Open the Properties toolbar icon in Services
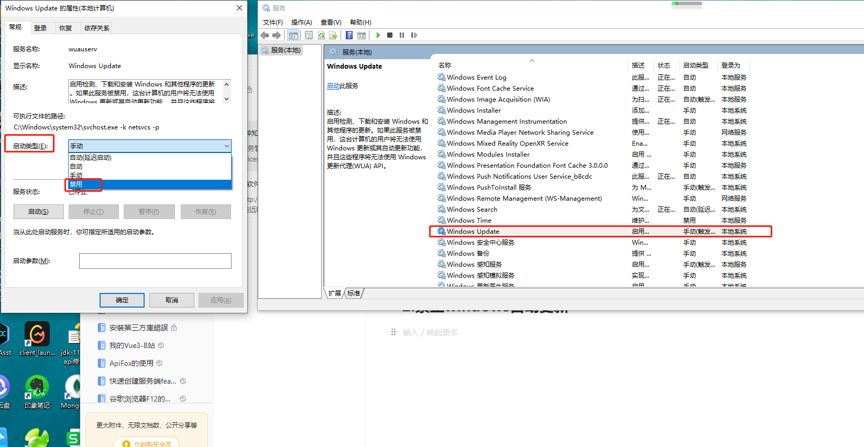This screenshot has height=447, width=864. [309, 35]
